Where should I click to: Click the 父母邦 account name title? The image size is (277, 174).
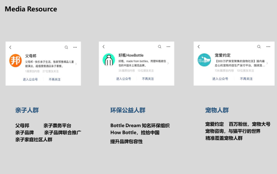pyautogui.click(x=31, y=56)
